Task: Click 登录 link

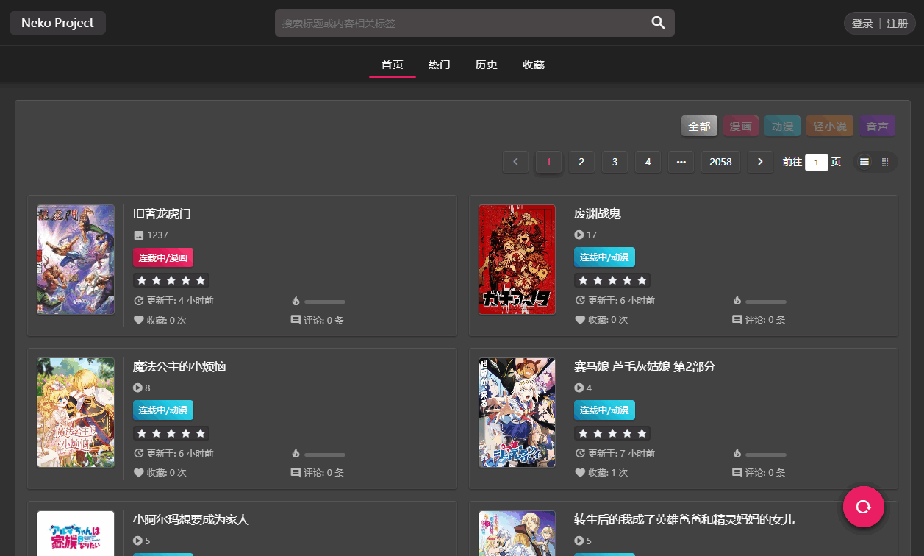Action: 862,24
